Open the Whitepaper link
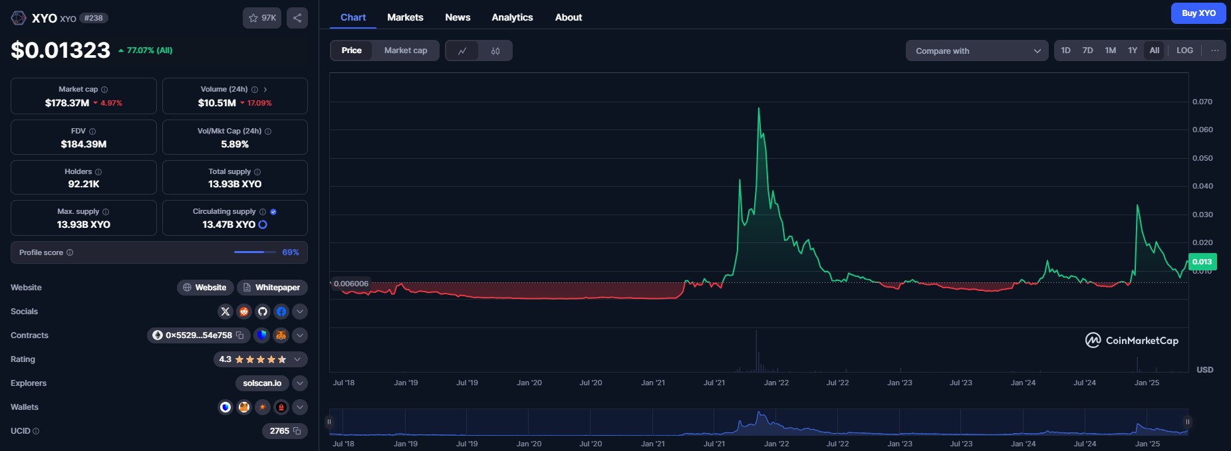The height and width of the screenshot is (451, 1231). click(272, 288)
